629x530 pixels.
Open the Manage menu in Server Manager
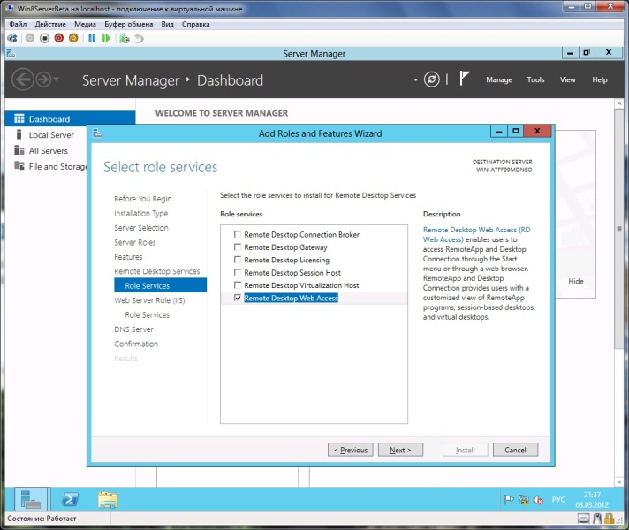click(x=498, y=79)
